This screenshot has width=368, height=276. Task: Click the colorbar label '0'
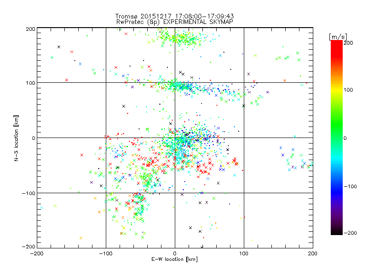345,138
